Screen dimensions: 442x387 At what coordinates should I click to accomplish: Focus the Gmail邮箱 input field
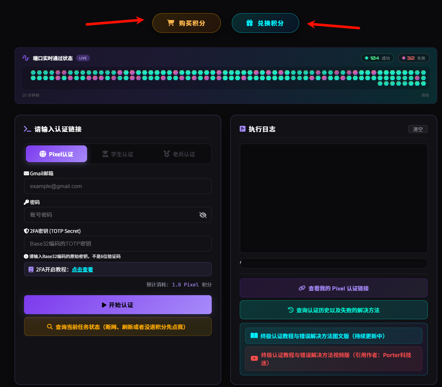click(x=118, y=186)
